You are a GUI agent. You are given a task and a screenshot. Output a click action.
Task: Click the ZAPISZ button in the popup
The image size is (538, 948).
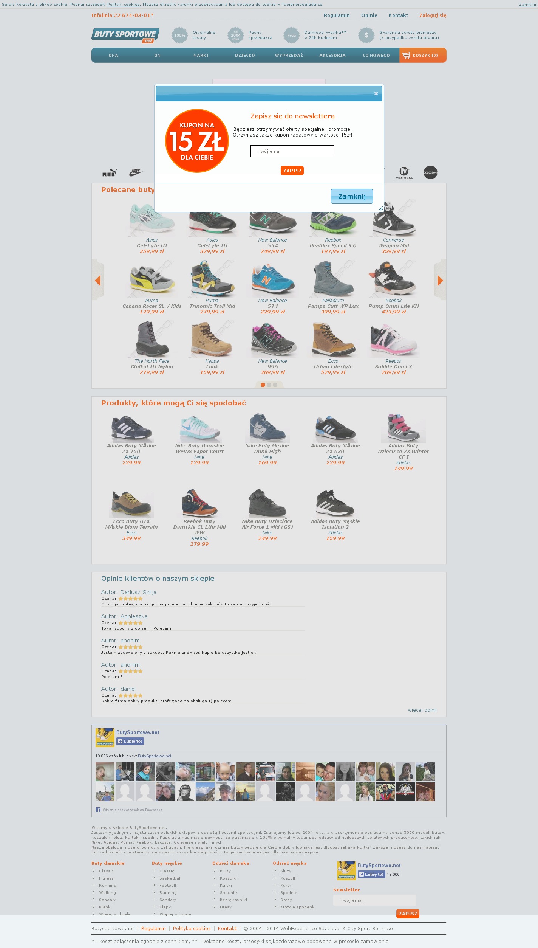[292, 171]
